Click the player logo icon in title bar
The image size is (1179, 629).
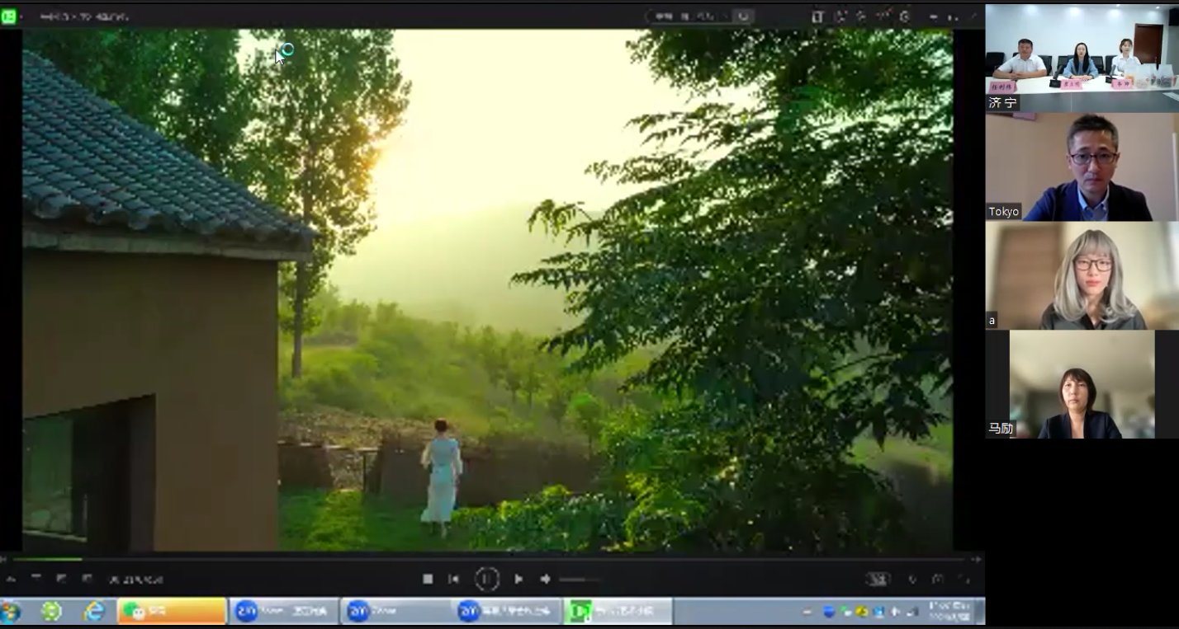pos(9,16)
